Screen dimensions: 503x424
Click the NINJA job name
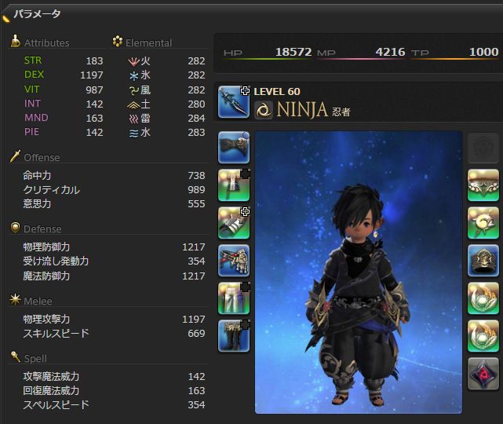coord(302,110)
